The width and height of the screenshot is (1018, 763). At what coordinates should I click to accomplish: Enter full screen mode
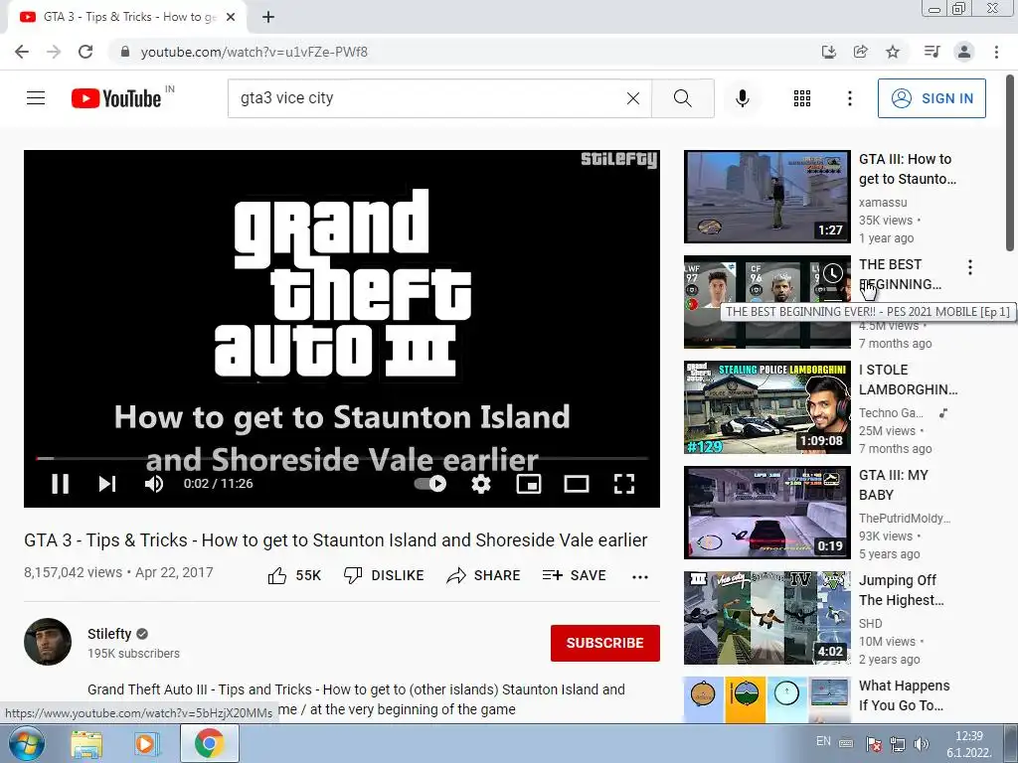click(624, 484)
